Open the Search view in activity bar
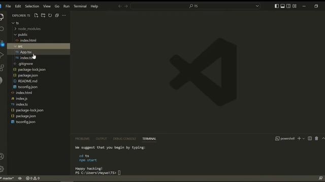325x182 pixels. (2, 29)
